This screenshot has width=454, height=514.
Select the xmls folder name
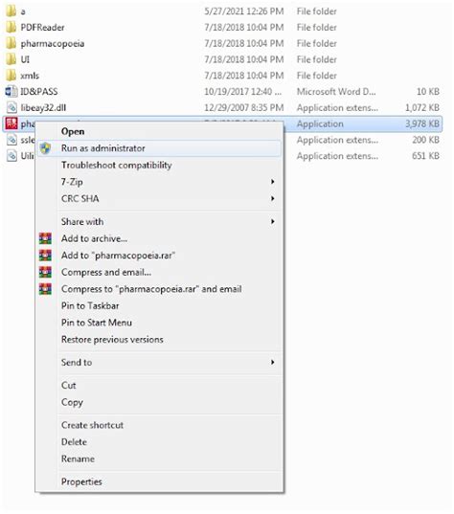tap(30, 76)
